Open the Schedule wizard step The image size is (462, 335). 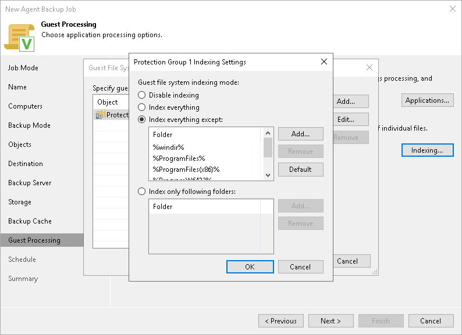tap(22, 260)
